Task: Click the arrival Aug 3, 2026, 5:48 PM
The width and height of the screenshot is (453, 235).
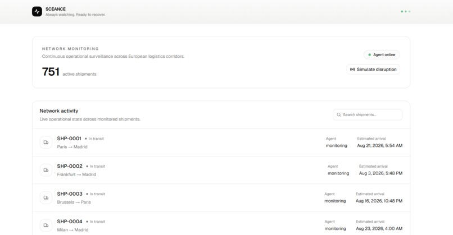Action: pos(380,173)
